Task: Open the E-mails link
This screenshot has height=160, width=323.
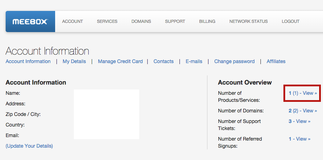Action: [194, 61]
